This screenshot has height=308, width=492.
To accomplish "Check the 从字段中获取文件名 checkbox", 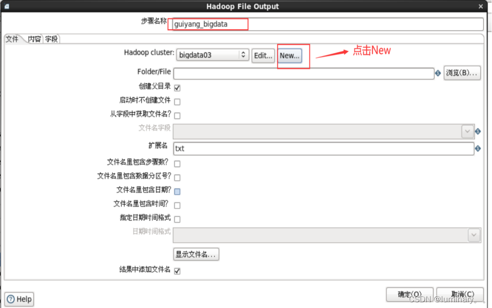I will (x=177, y=115).
